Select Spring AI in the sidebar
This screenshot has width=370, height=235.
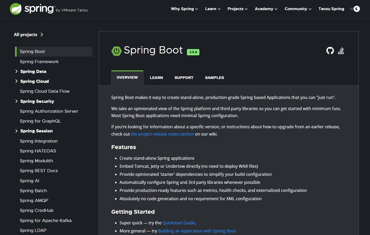(29, 181)
